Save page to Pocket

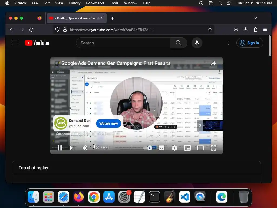[x=236, y=30]
